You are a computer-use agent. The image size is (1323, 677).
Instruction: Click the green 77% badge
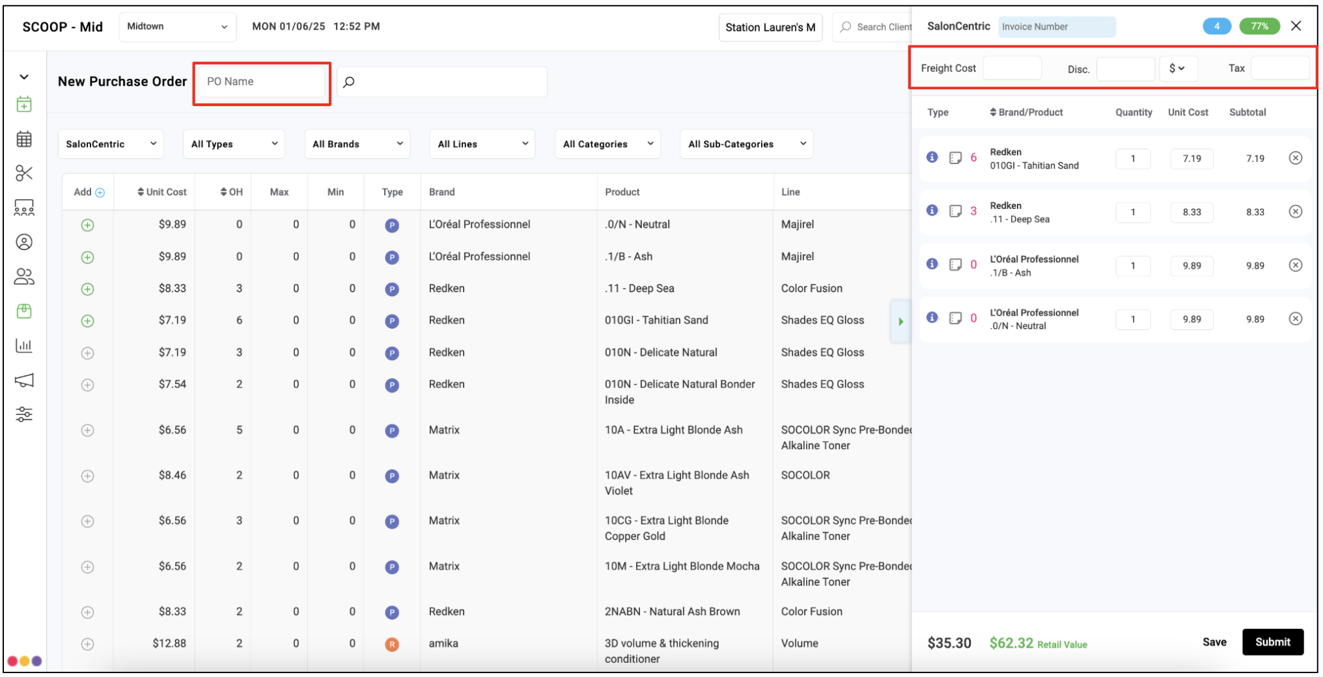(x=1259, y=27)
